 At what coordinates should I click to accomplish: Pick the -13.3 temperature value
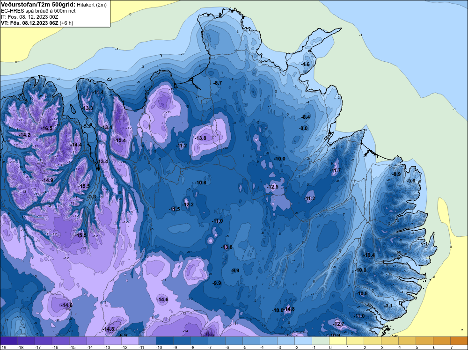click(x=88, y=108)
